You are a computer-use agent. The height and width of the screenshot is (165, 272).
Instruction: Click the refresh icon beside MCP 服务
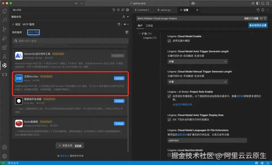click(x=119, y=24)
